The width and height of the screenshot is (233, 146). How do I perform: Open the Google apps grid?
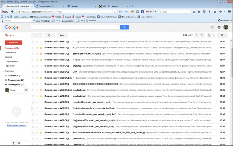pos(212,27)
